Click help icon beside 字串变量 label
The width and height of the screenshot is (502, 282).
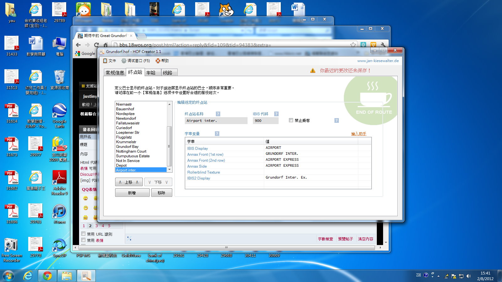click(217, 134)
